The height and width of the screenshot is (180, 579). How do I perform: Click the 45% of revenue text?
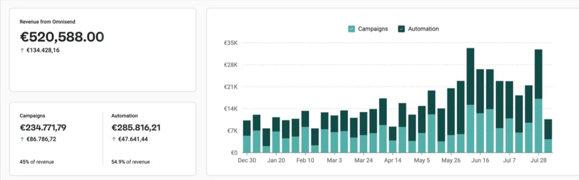[x=36, y=162]
